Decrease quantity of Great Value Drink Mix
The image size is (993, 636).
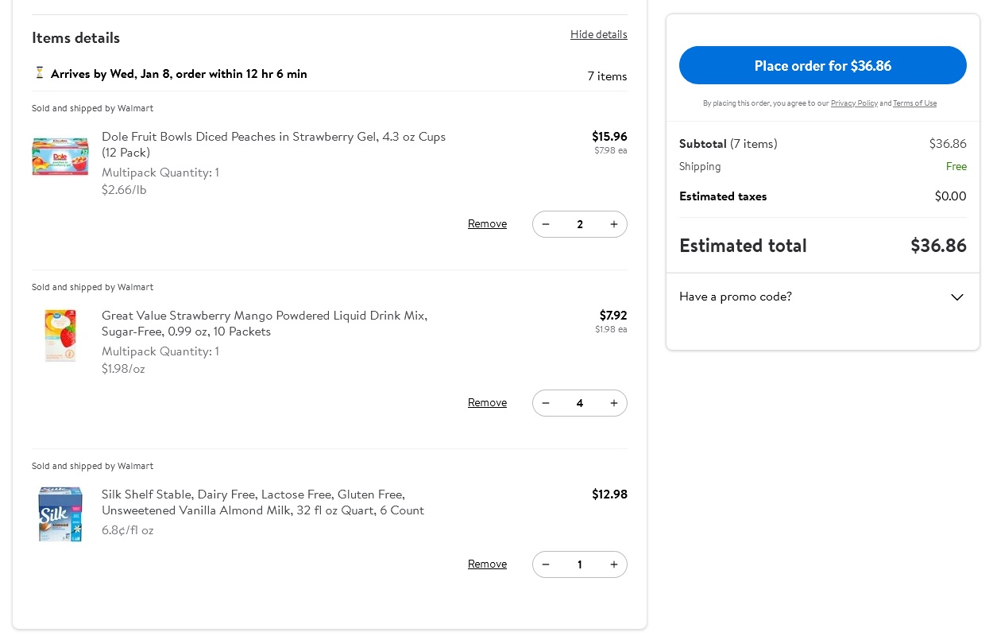(x=546, y=403)
